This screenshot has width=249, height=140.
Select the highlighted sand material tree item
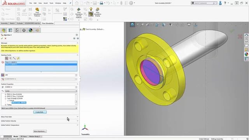[x=19, y=103]
